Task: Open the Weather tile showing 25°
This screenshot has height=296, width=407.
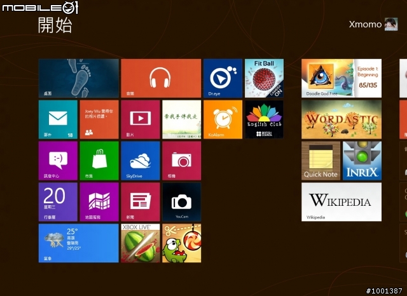Action: (79, 243)
